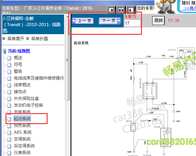Viewport: 196px width, 156px height.
Task: Click the 当前:线路图 root node
Action: pyautogui.click(x=19, y=51)
